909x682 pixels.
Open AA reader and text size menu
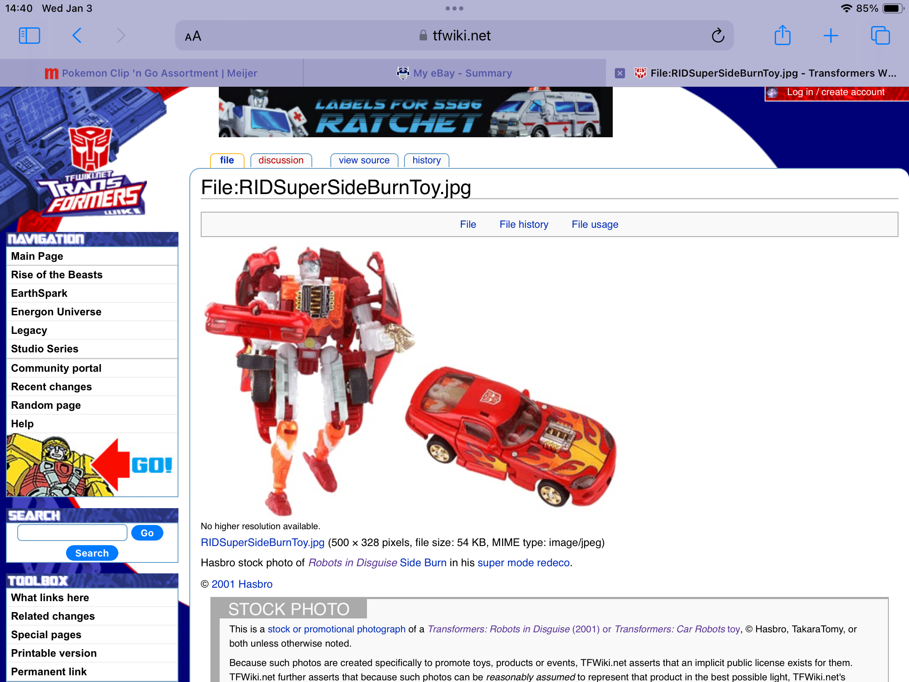[193, 37]
